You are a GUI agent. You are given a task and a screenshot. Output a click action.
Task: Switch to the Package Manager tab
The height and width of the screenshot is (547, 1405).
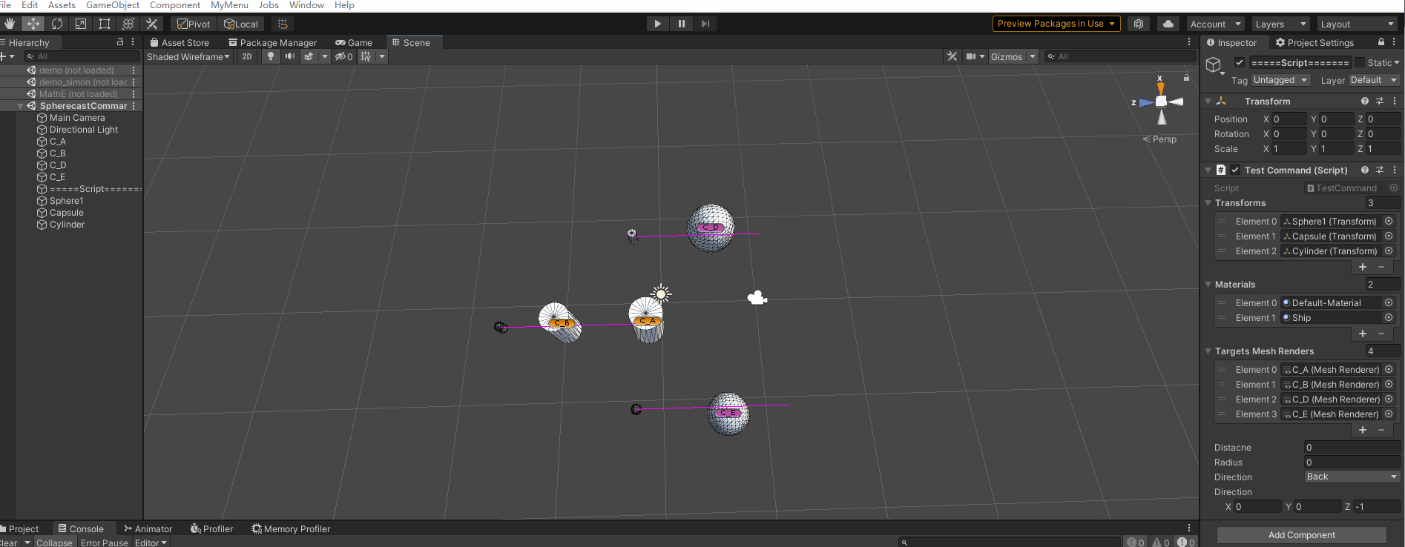point(272,42)
